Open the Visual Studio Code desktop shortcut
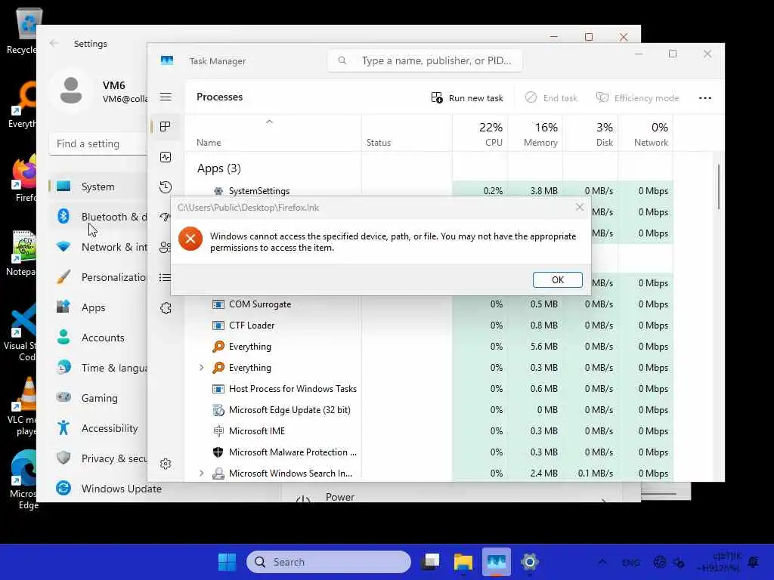The image size is (774, 580). click(x=20, y=333)
